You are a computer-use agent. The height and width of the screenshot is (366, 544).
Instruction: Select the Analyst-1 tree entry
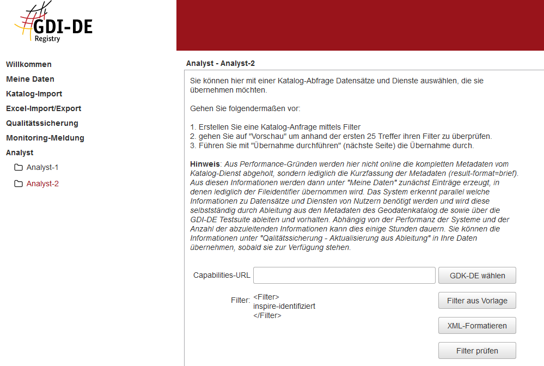[42, 167]
